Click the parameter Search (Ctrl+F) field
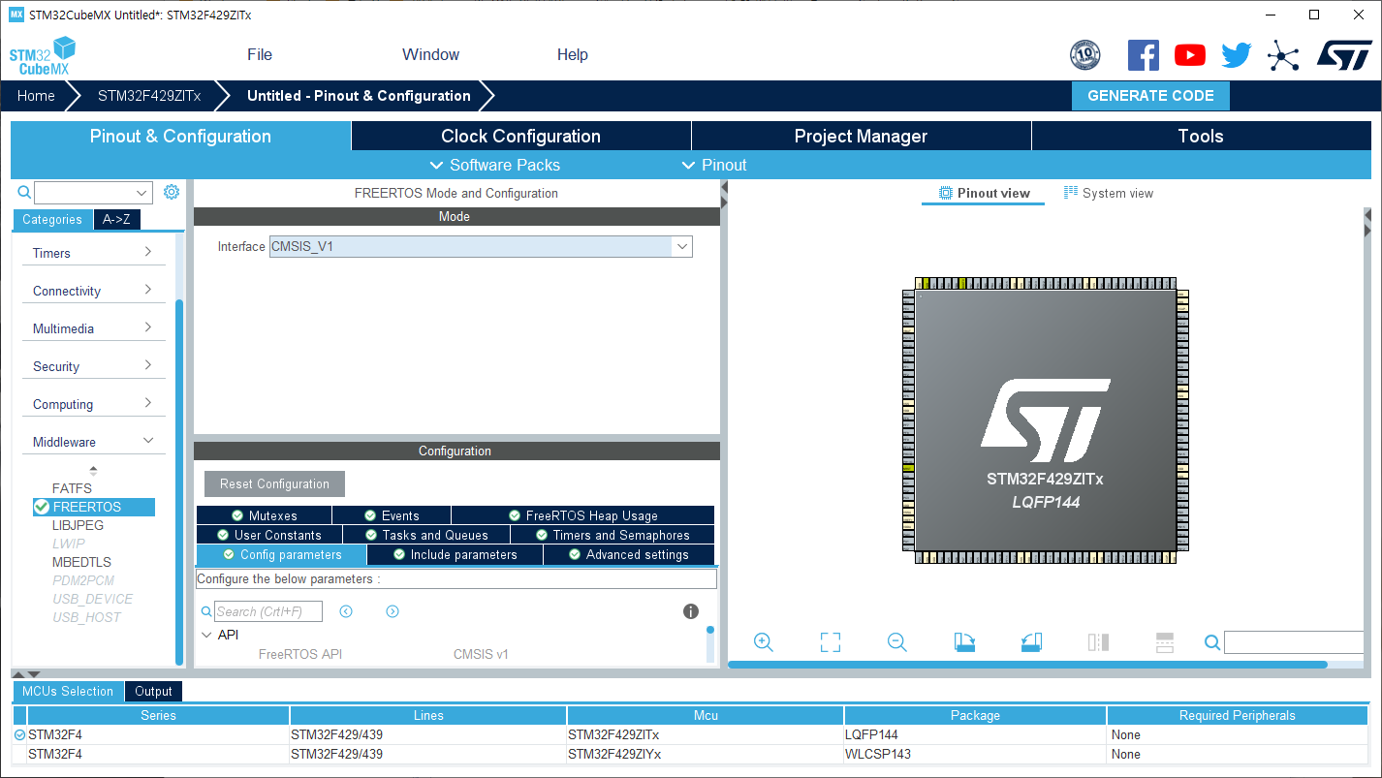The width and height of the screenshot is (1382, 778). point(268,611)
